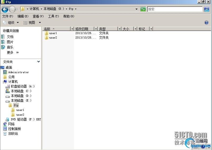Viewport: 212px width, 150px height.
Task: Open the 类型 column filter dropdown
Action: pyautogui.click(x=120, y=29)
